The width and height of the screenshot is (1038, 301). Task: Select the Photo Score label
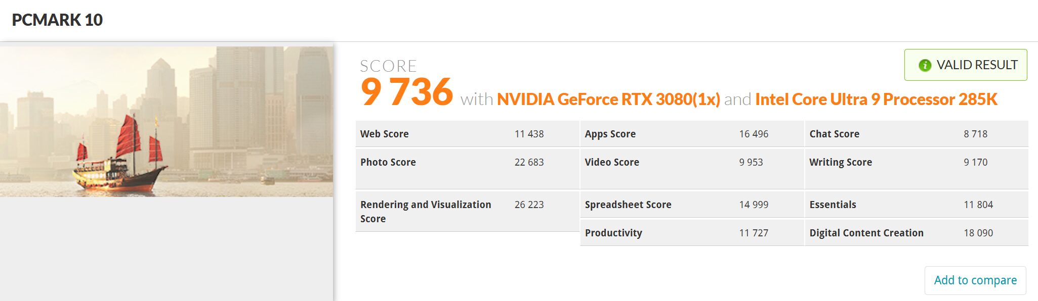coord(388,162)
